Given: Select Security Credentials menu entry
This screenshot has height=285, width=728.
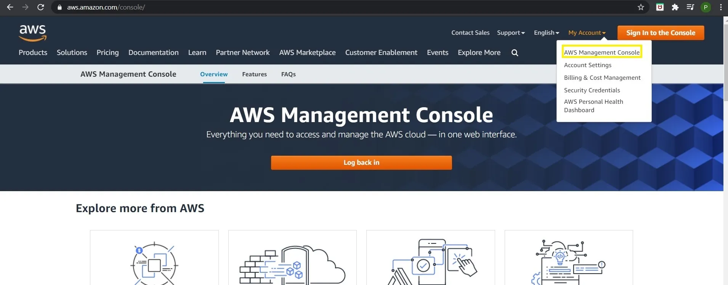Looking at the screenshot, I should point(592,90).
